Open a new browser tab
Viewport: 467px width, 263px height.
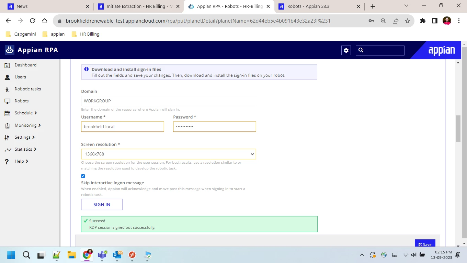373,6
